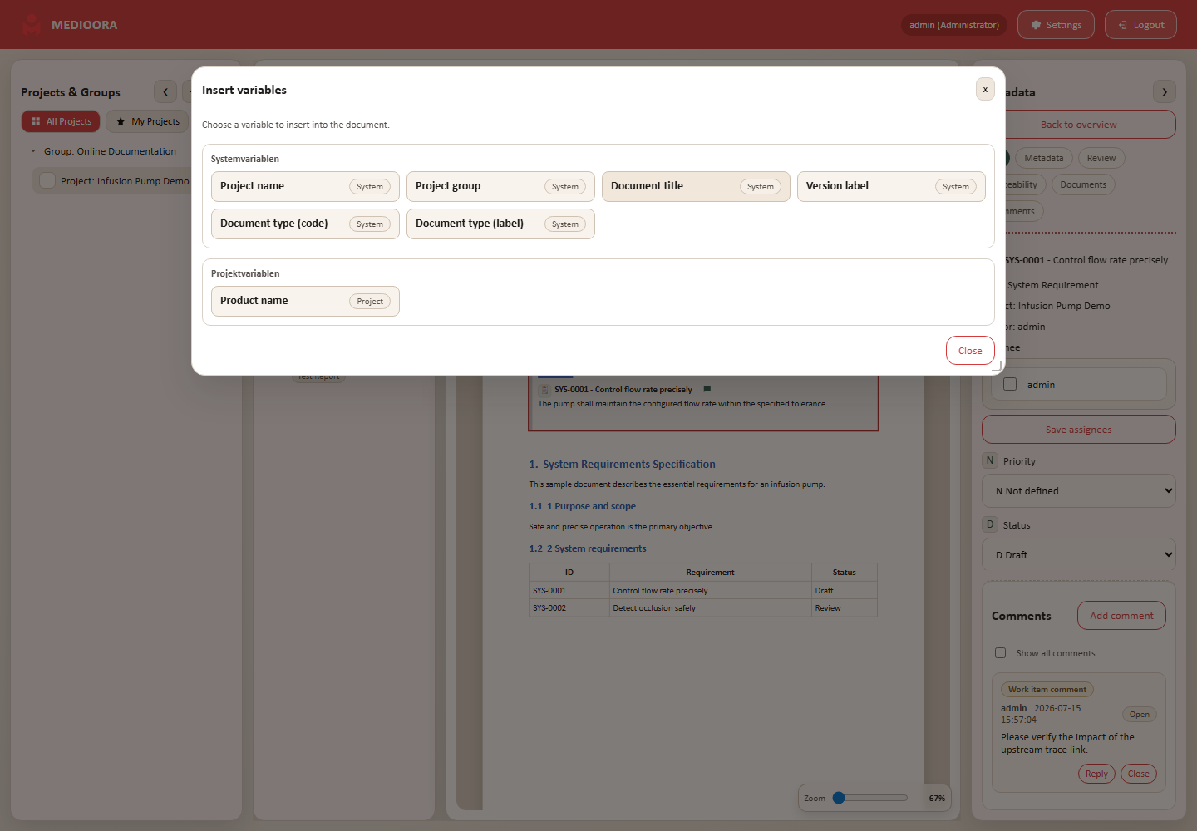1197x831 pixels.
Task: Insert the Project group variable
Action: [500, 186]
